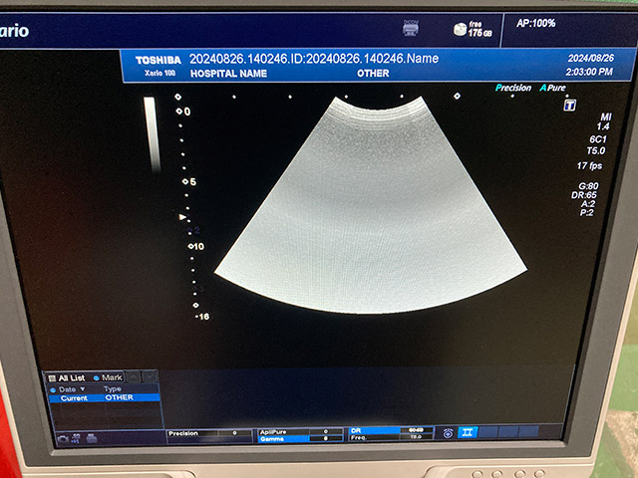Select the Current OTHER row in list

click(x=104, y=398)
